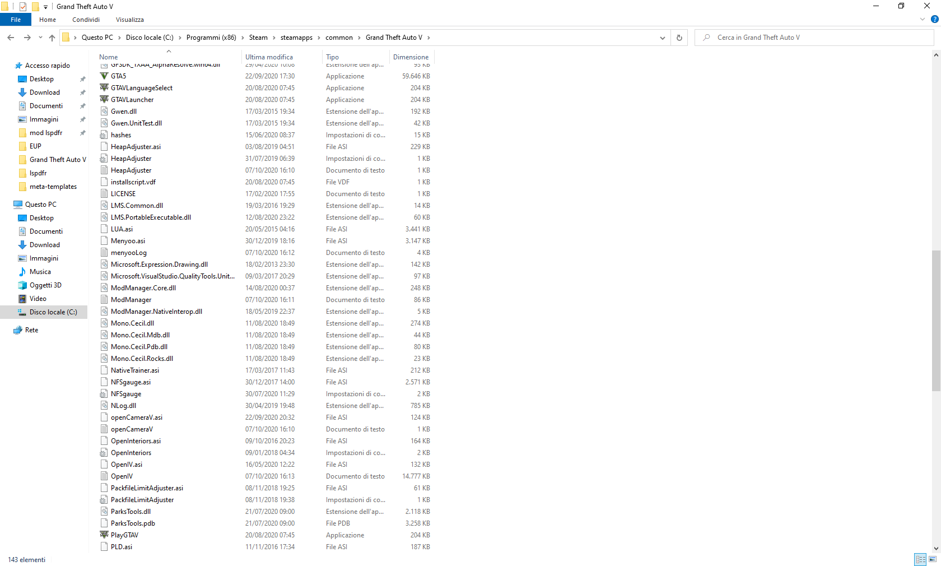Navigate to steamapps breadcrumb
Image resolution: width=941 pixels, height=566 pixels.
point(296,38)
